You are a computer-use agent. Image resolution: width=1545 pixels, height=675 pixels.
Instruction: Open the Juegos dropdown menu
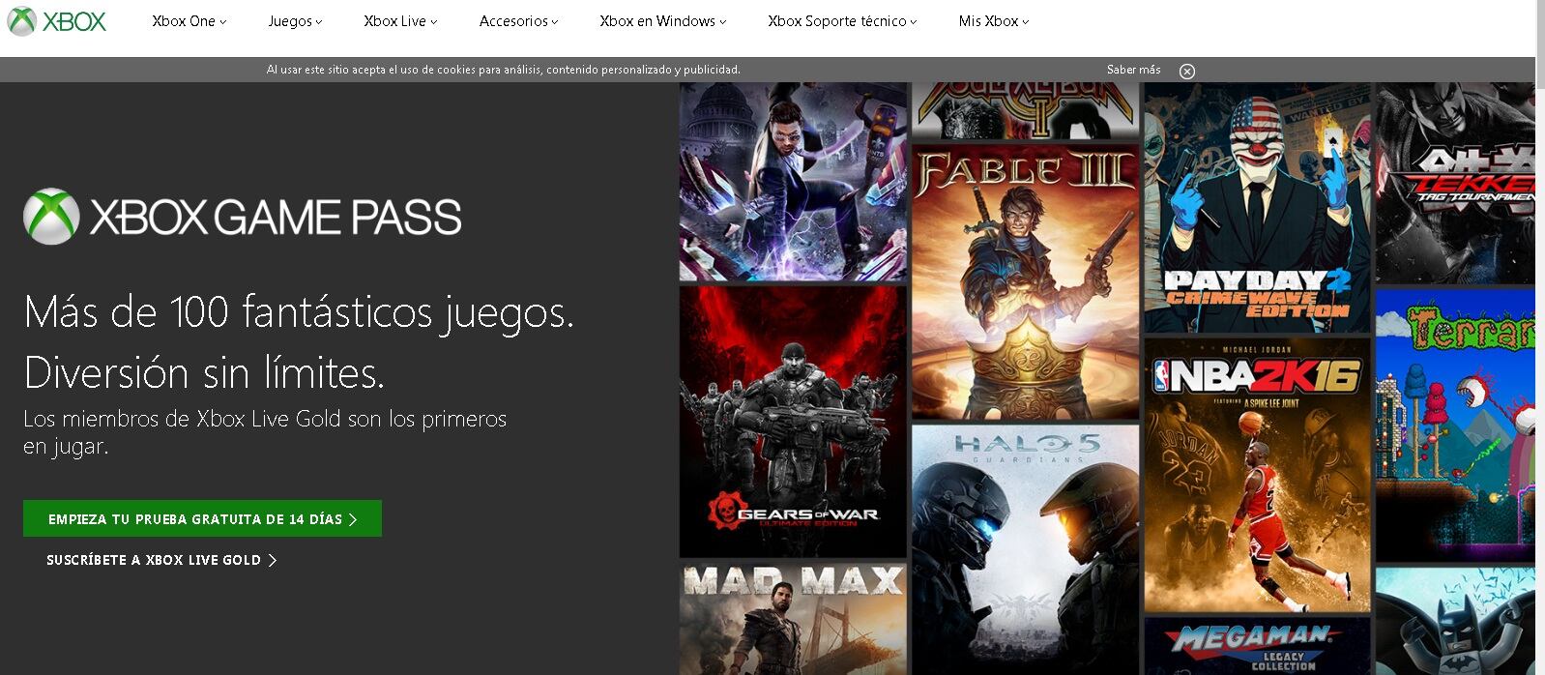point(295,21)
